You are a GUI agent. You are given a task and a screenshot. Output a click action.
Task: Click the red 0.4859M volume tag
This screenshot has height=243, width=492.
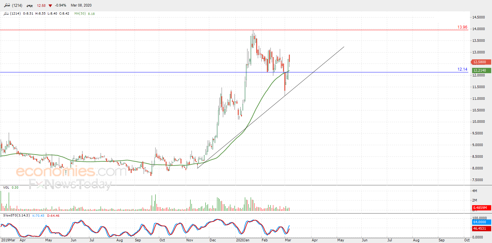[x=481, y=208]
